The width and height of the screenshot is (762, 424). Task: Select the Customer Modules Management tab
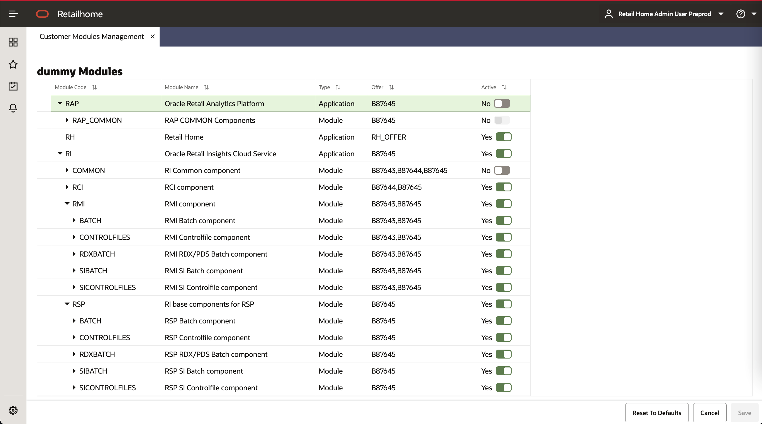(x=91, y=36)
